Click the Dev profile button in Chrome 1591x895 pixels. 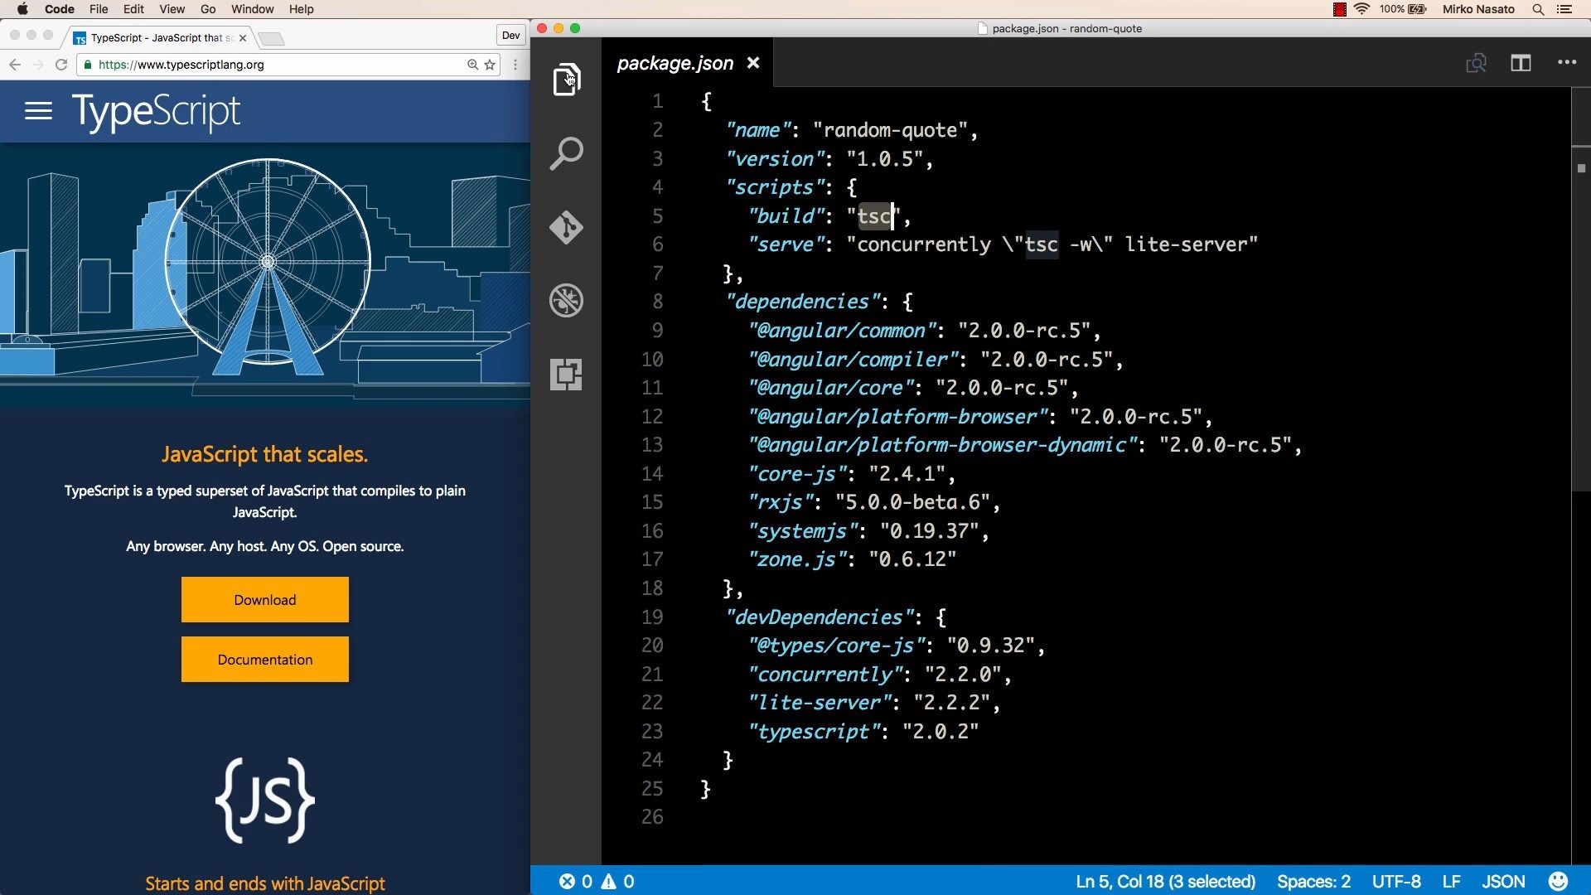tap(511, 36)
